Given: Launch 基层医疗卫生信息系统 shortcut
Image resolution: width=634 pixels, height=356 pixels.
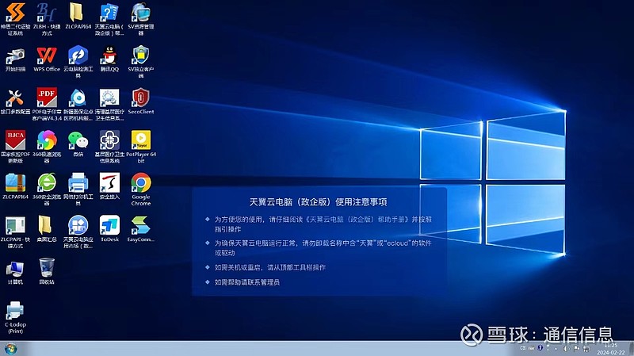Looking at the screenshot, I should coord(109,147).
